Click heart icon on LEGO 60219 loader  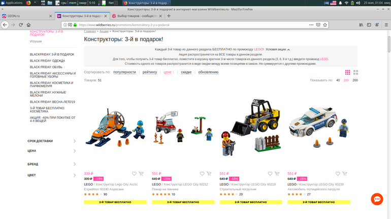(x=270, y=174)
